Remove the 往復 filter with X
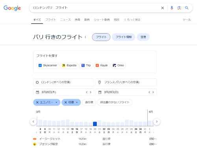The height and width of the screenshot is (148, 197). (66, 102)
